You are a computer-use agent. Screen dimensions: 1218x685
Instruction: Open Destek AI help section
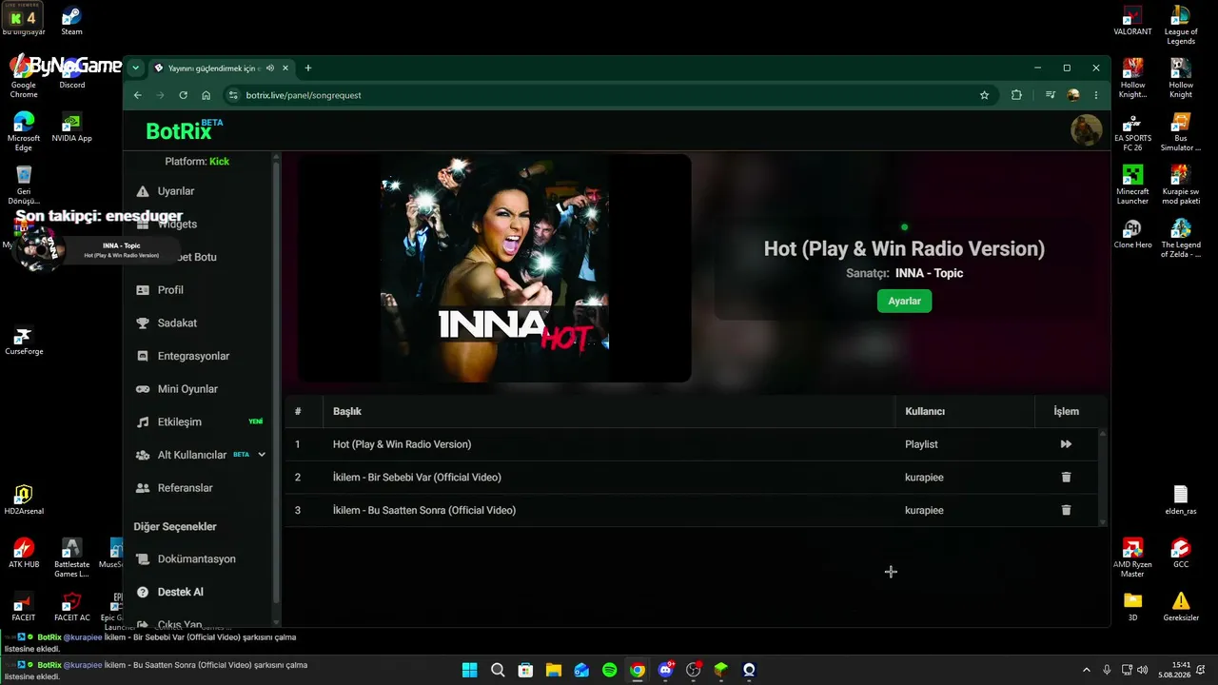(x=180, y=592)
